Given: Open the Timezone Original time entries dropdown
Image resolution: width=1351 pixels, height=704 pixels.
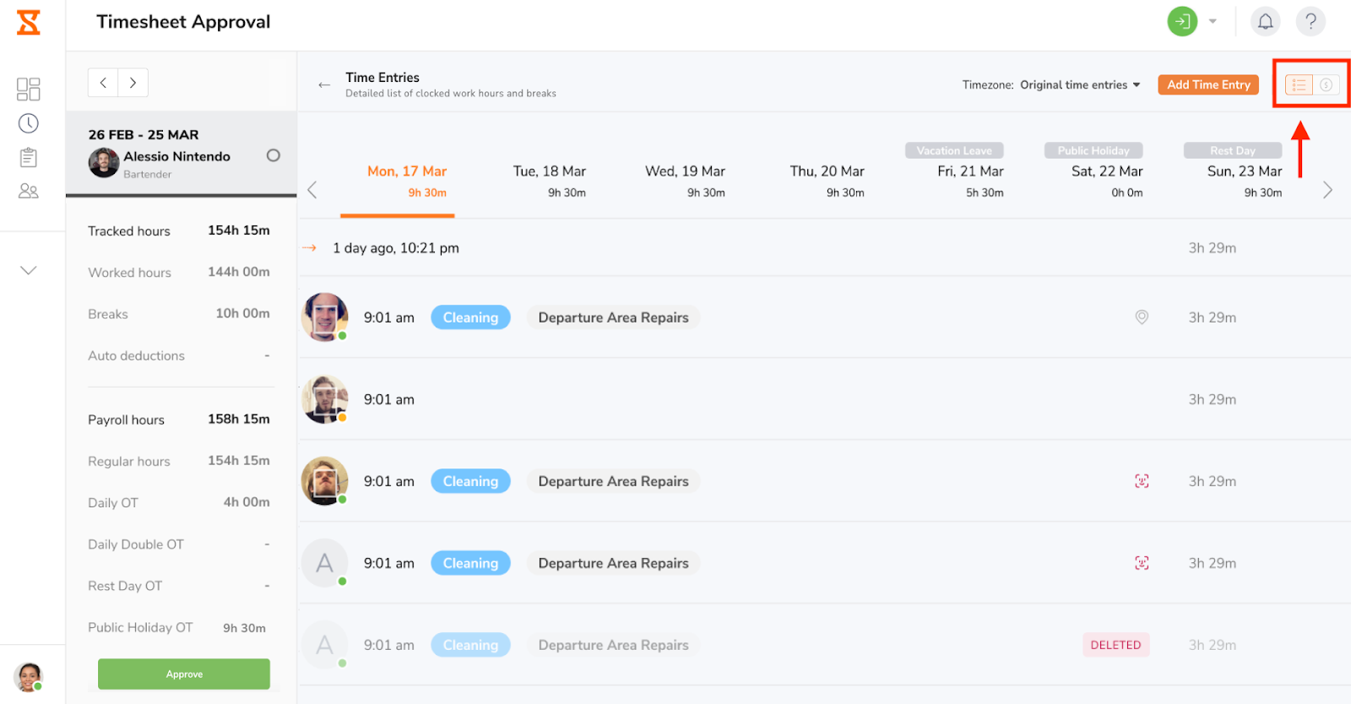Looking at the screenshot, I should [x=1079, y=84].
